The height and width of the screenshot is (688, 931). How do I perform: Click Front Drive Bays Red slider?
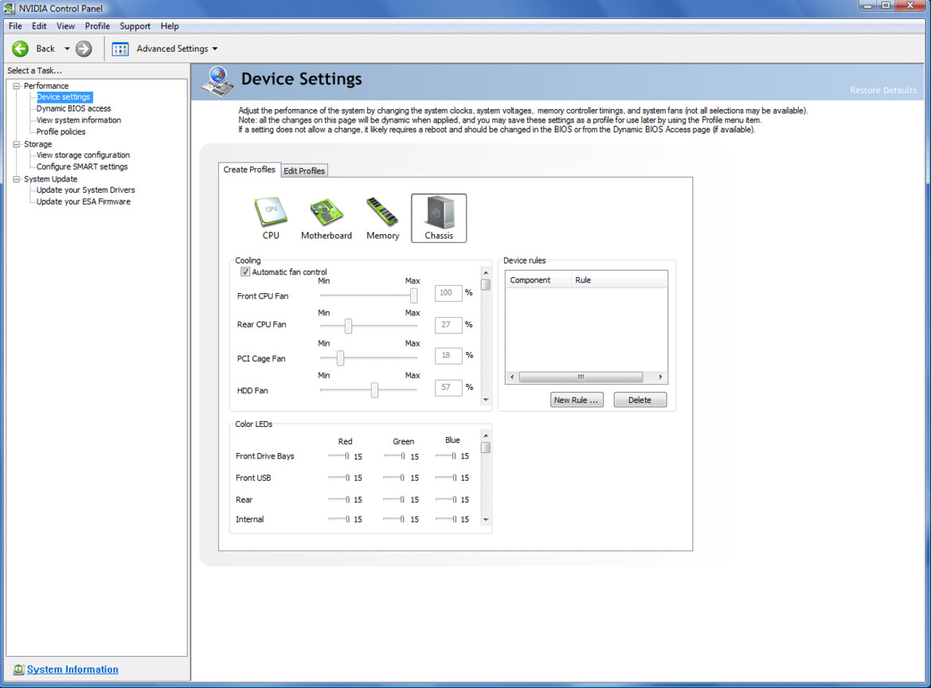point(339,456)
